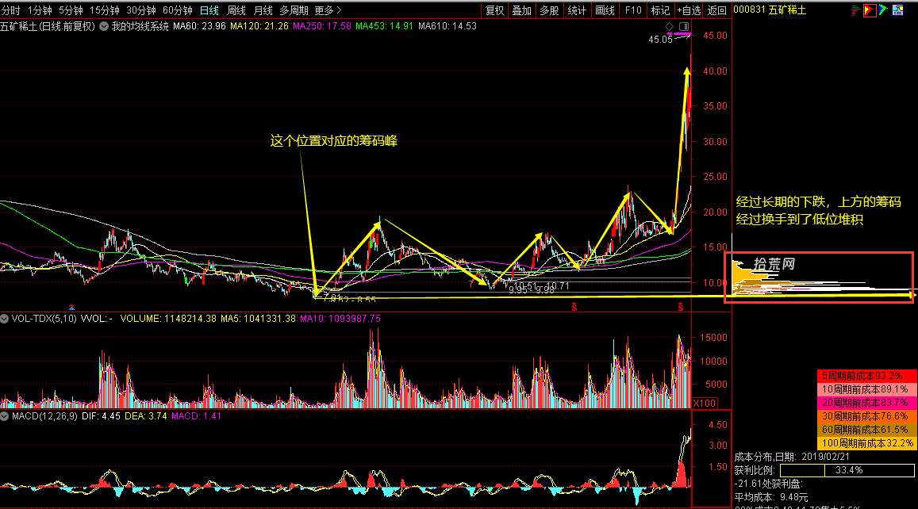Click the blue up-arrow marker on the time axis
The image size is (918, 509).
(x=72, y=307)
